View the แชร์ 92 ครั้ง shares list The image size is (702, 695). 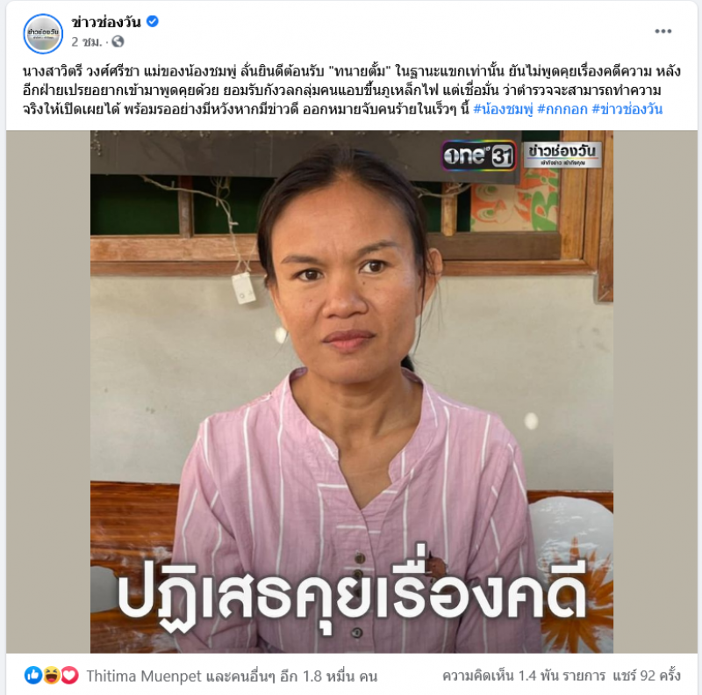click(647, 676)
